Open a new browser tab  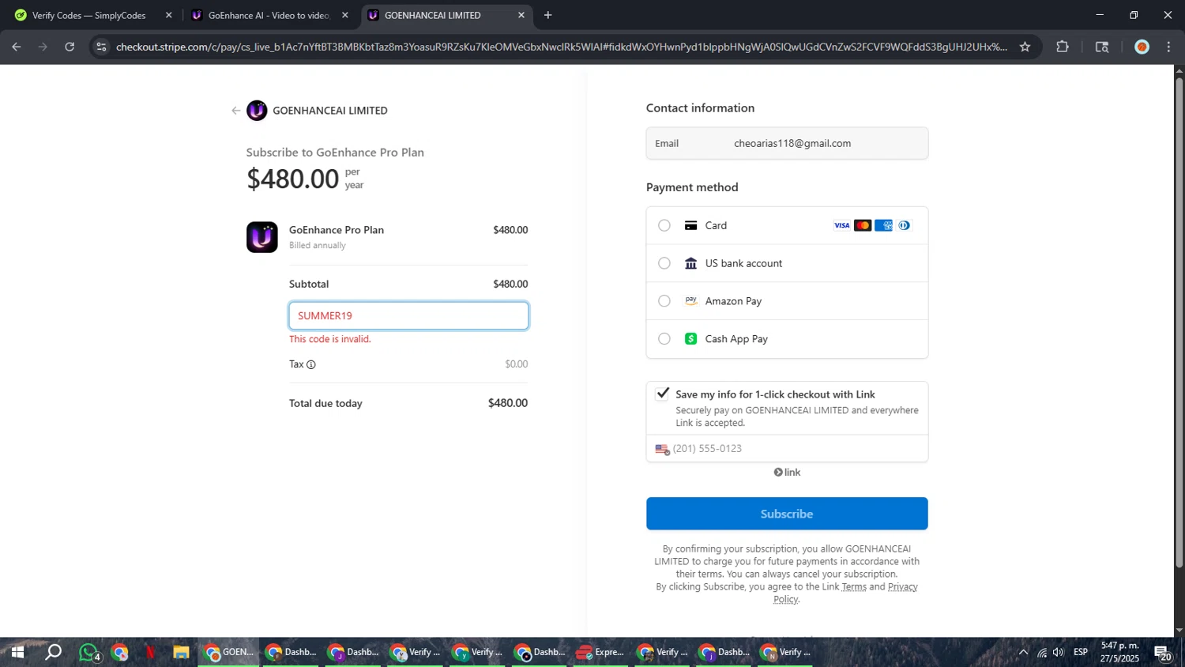pos(547,15)
